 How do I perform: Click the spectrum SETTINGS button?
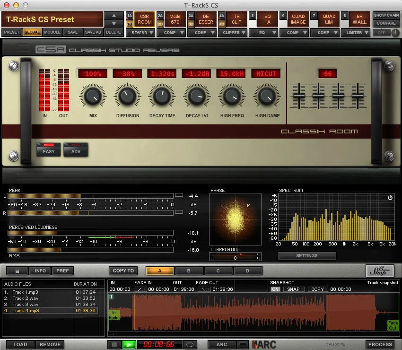pos(307,256)
